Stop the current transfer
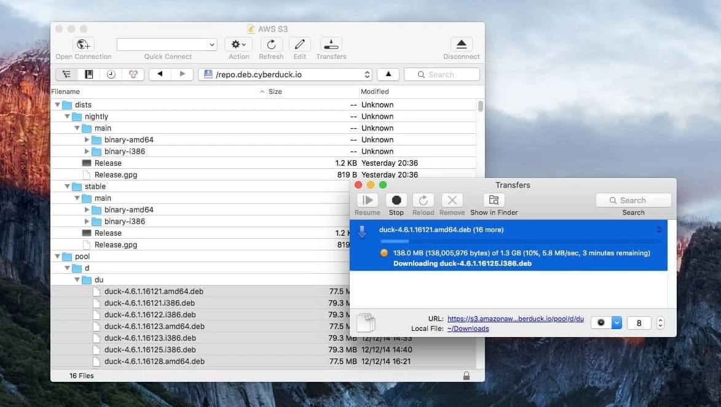 [x=396, y=200]
